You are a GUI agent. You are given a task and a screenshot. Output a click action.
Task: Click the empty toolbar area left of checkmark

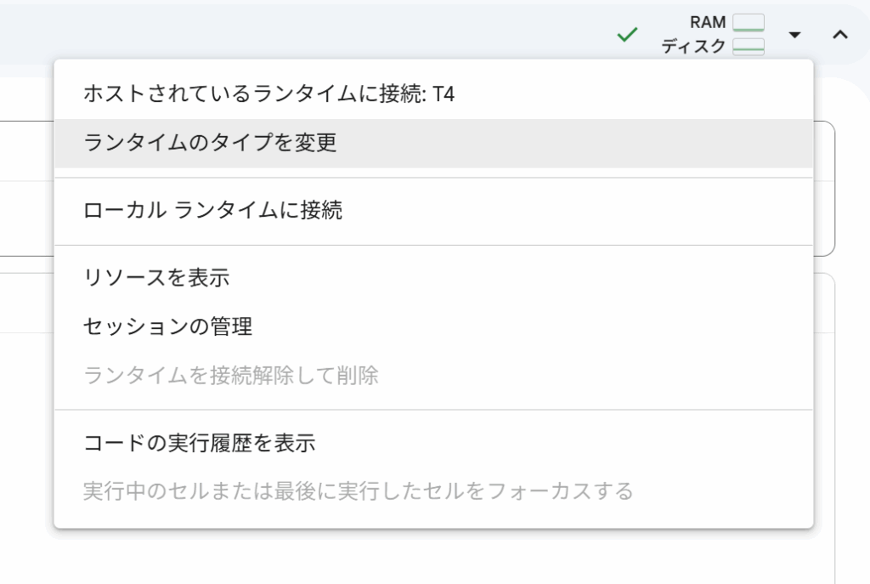(x=340, y=35)
